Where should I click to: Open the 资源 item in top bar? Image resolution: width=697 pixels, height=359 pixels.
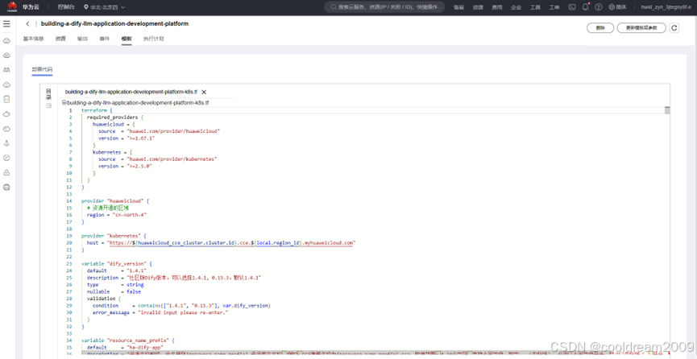point(478,7)
